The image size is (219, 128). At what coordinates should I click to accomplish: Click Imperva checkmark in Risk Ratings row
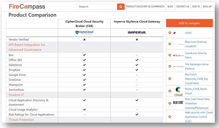tap(137, 115)
